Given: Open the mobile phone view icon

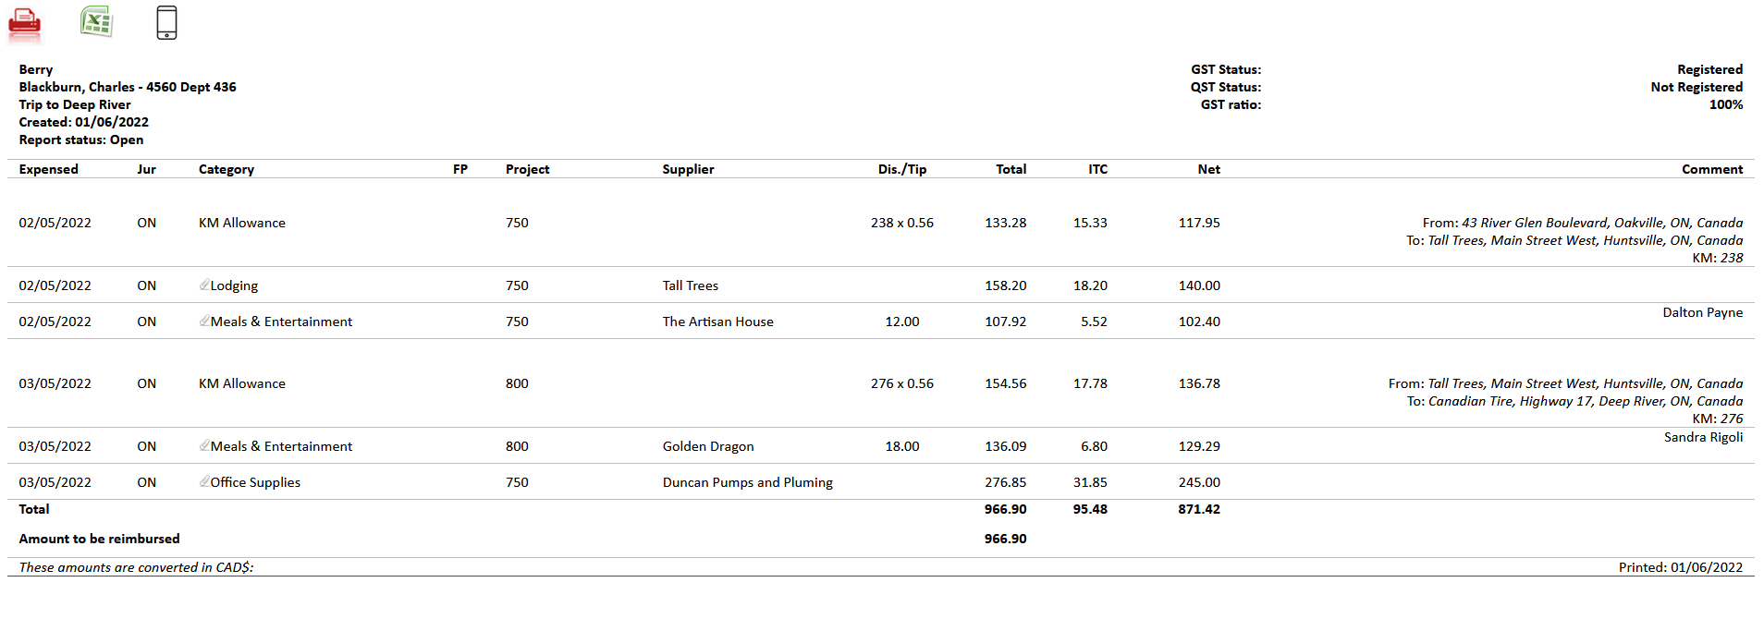Looking at the screenshot, I should [x=166, y=22].
